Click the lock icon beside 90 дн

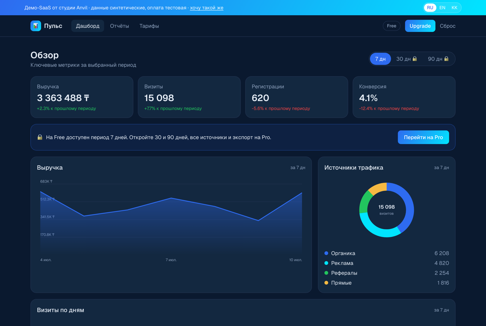coord(447,59)
